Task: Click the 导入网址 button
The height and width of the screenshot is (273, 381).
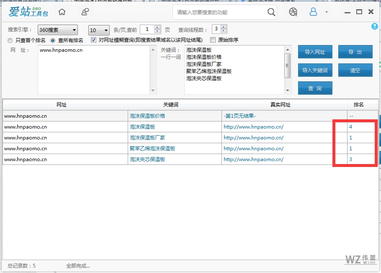Action: [314, 52]
